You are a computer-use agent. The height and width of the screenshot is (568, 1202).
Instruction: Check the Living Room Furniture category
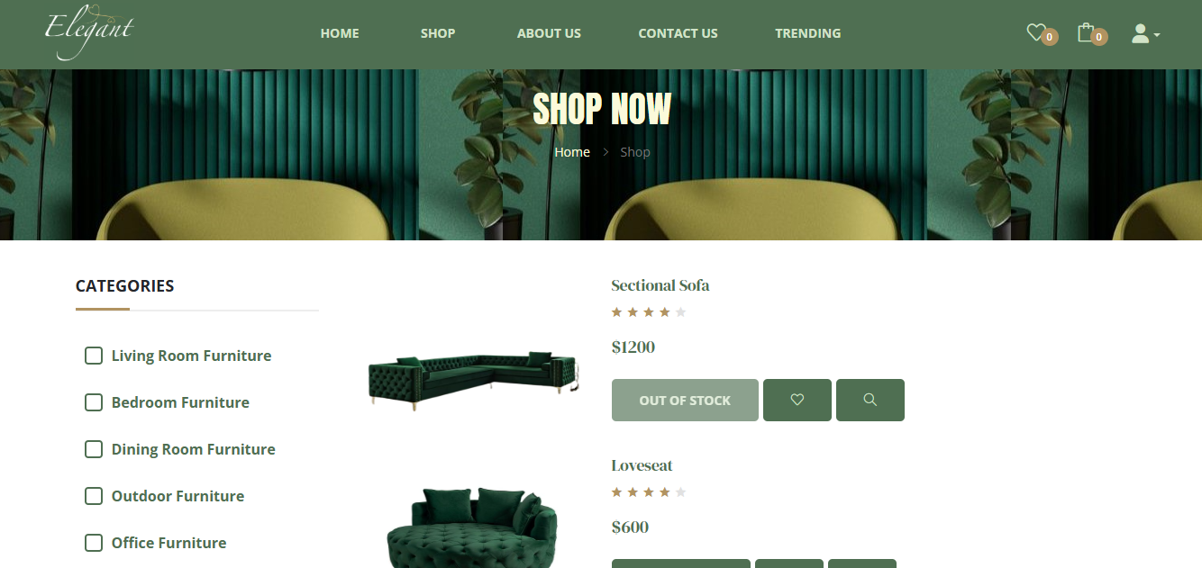[94, 356]
